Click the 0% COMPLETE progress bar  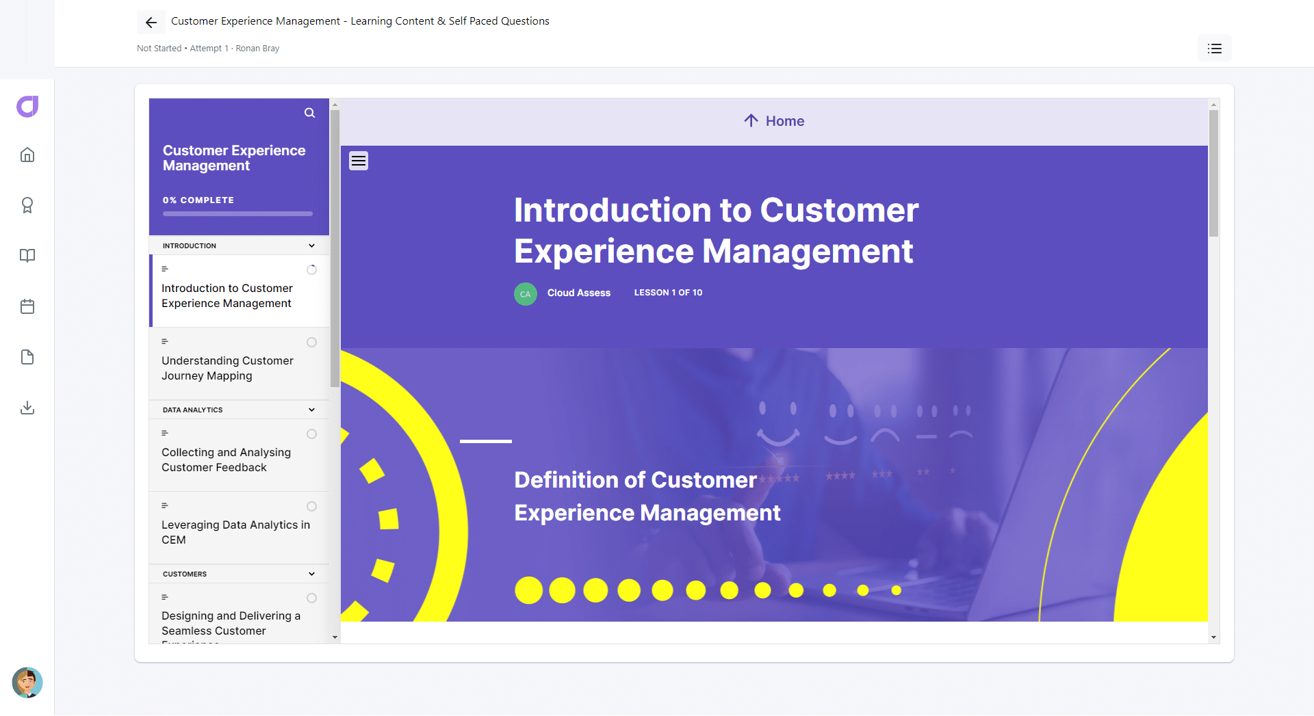[x=237, y=214]
